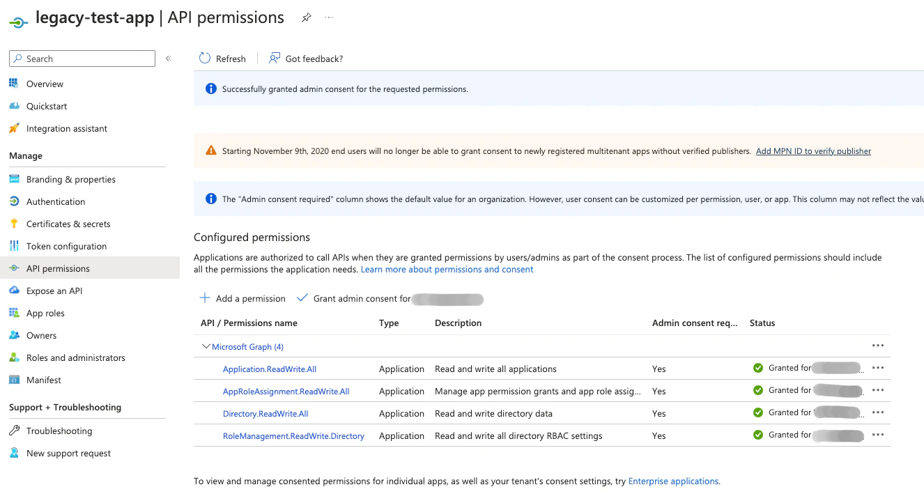Sort by the API / Permissions name column header
Screen dimensions: 924x494
(x=249, y=323)
